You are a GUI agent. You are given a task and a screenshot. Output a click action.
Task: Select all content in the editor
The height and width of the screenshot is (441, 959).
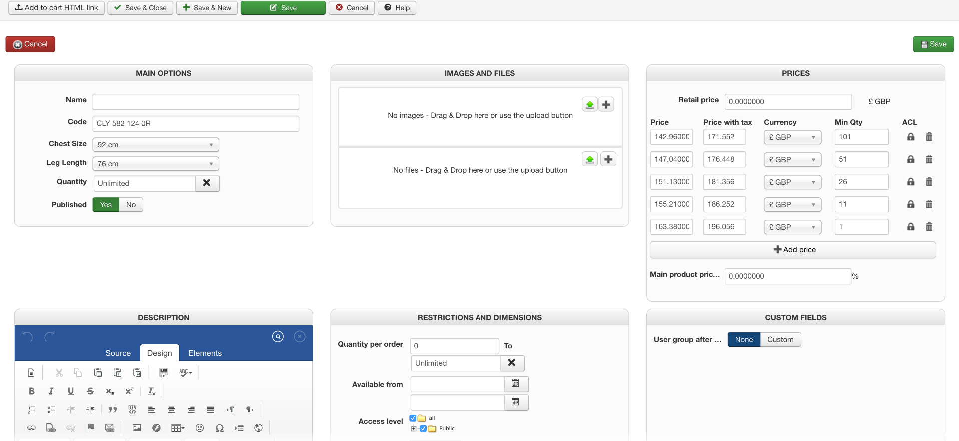(163, 372)
